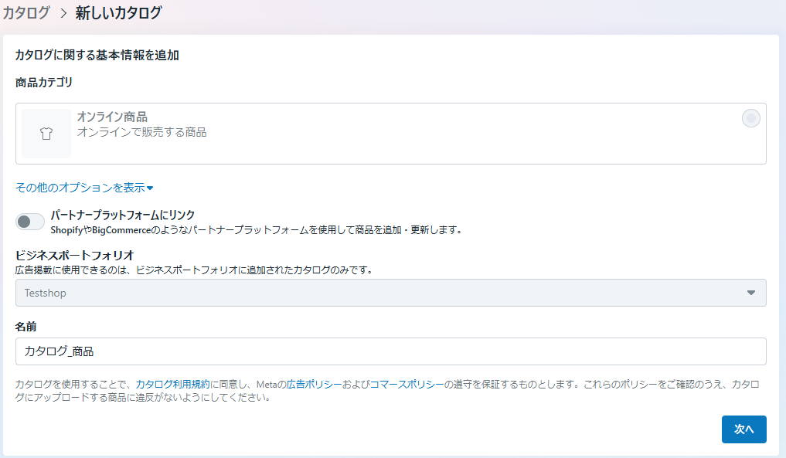Click the 新しいカタログ breadcrumb title
786x458 pixels.
pyautogui.click(x=119, y=13)
